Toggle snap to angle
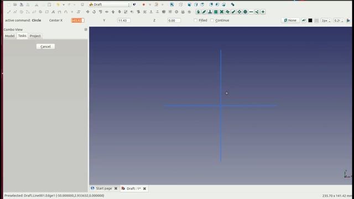The image size is (354, 199). tap(240, 12)
